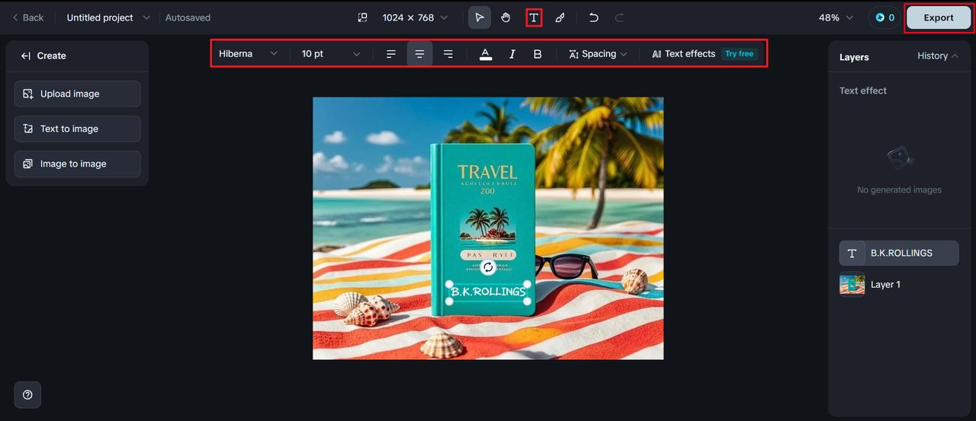Collapse the Create panel
This screenshot has height=421, width=976.
(26, 56)
